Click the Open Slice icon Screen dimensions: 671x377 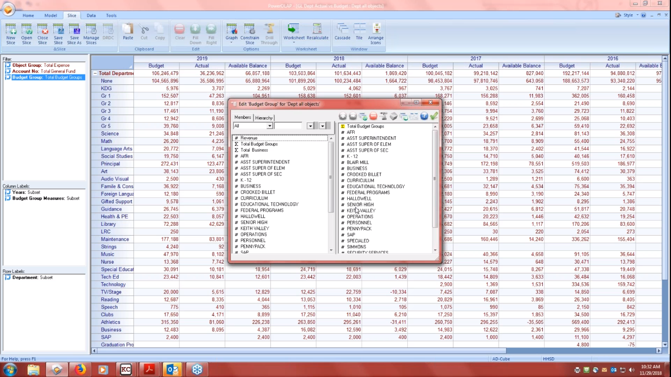click(27, 34)
